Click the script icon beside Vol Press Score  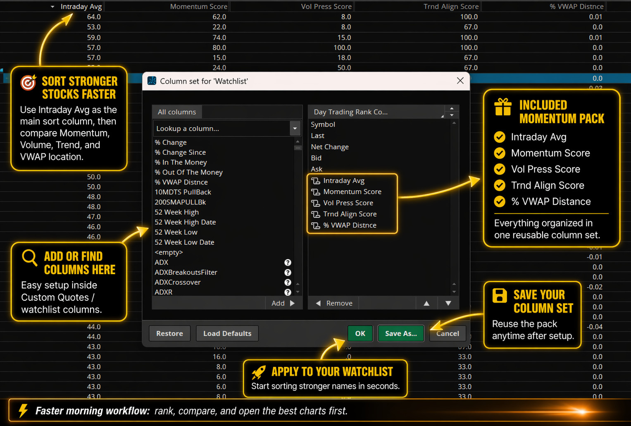click(316, 203)
